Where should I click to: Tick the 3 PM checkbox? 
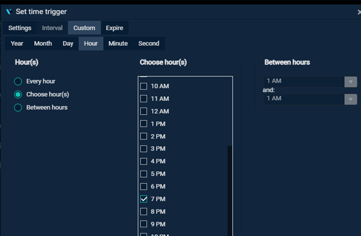(x=143, y=149)
